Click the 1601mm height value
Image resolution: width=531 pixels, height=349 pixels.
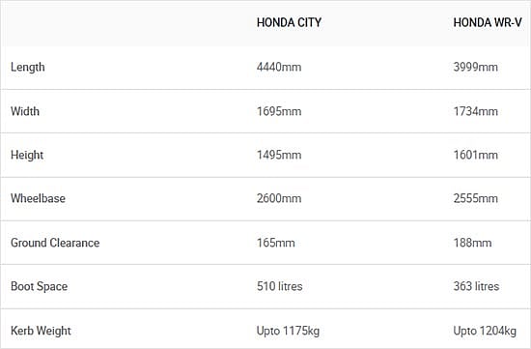476,155
